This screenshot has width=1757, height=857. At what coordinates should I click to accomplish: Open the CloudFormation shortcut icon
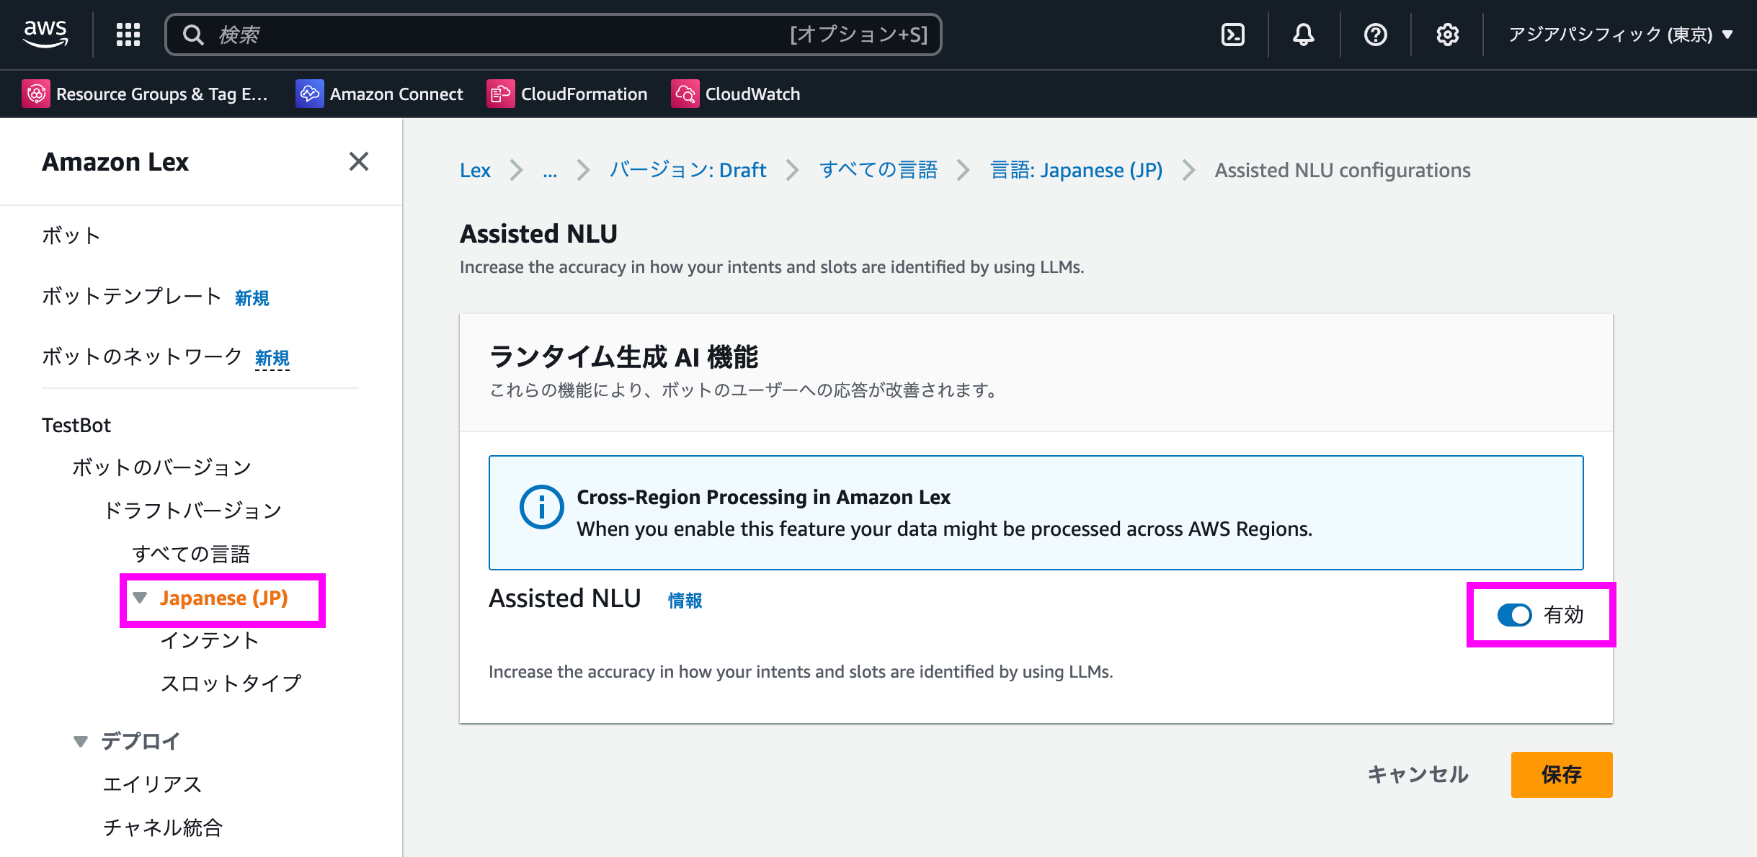500,94
